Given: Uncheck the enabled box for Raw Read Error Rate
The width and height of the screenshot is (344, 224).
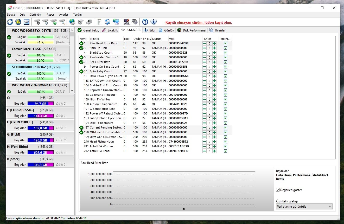Looking at the screenshot, I should pos(225,43).
